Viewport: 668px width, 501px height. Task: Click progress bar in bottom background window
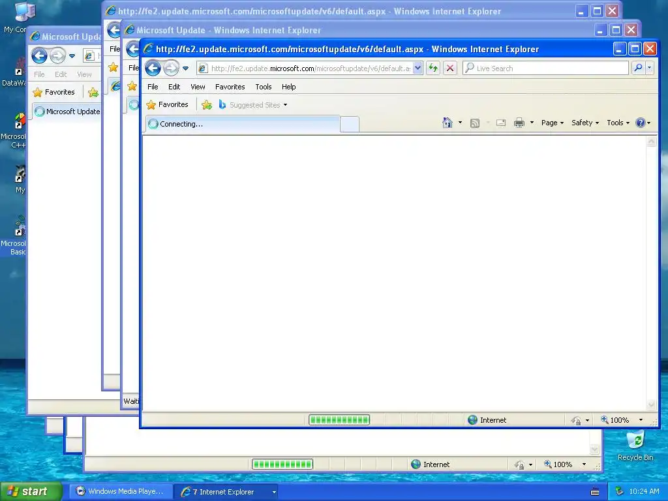coord(282,464)
